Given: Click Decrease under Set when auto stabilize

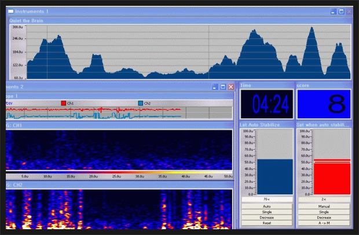Looking at the screenshot, I should [324, 218].
